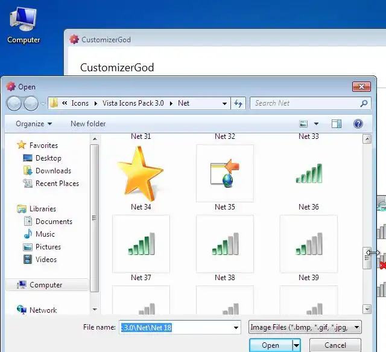Open address bar previous locations dropdown
Image resolution: width=386 pixels, height=352 pixels.
224,103
